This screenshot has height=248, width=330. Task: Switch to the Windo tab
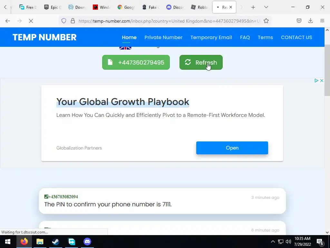[102, 7]
